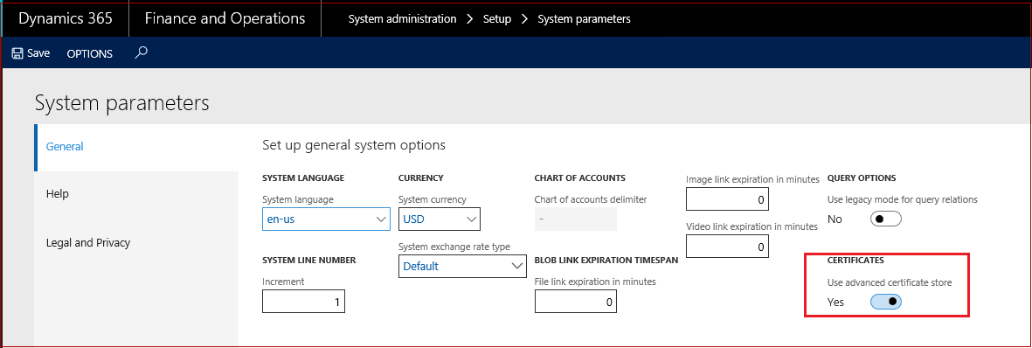Go to Setup breadcrumb

coord(497,19)
